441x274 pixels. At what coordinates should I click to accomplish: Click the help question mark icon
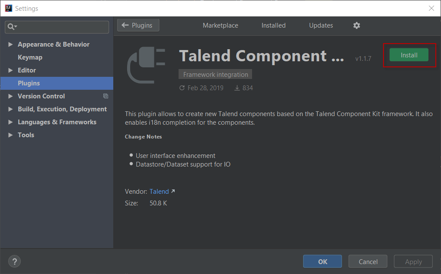click(14, 261)
